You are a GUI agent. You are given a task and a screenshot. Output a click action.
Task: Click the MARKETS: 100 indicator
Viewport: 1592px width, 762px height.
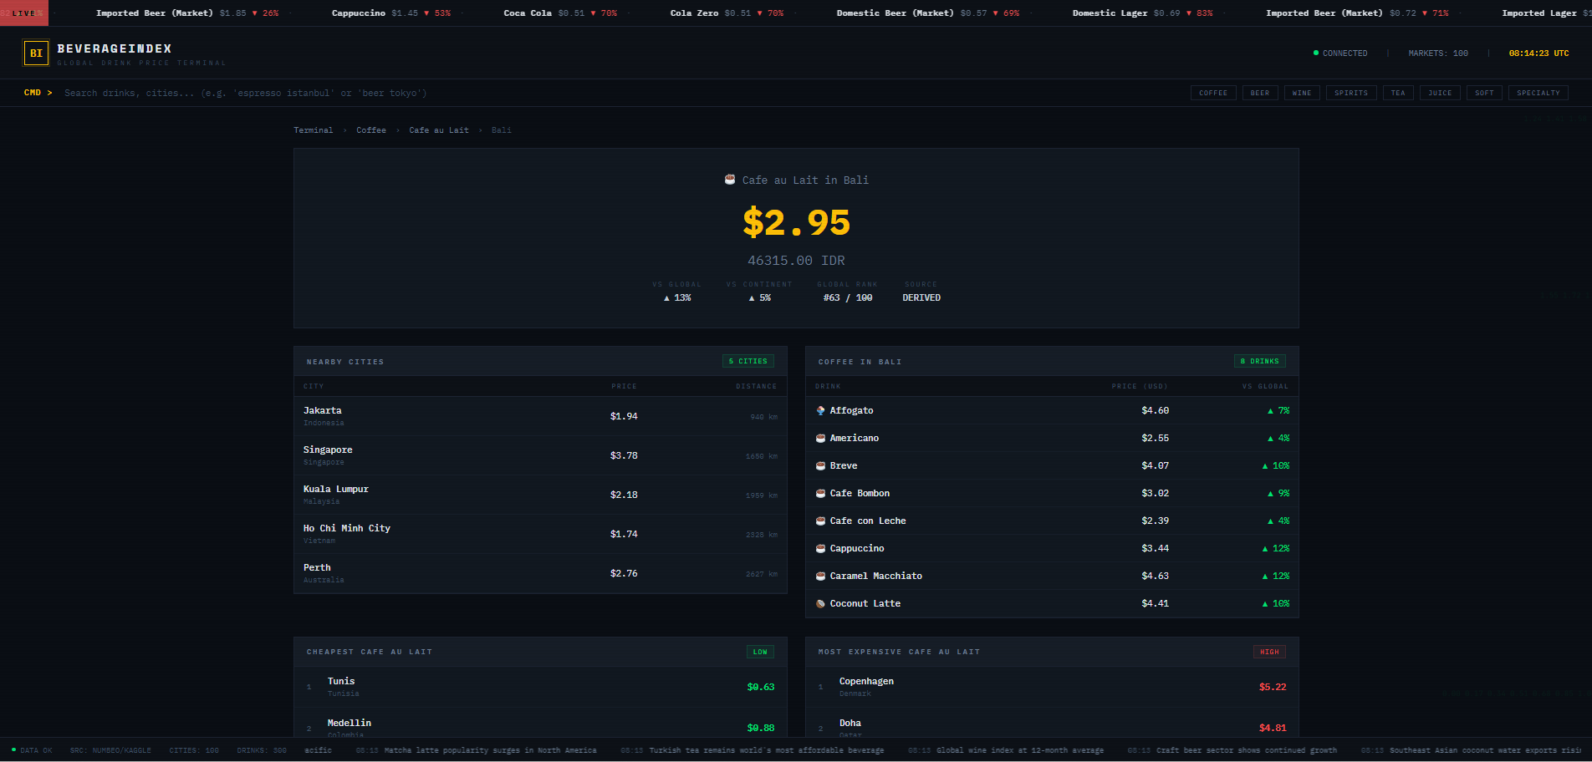tap(1438, 53)
